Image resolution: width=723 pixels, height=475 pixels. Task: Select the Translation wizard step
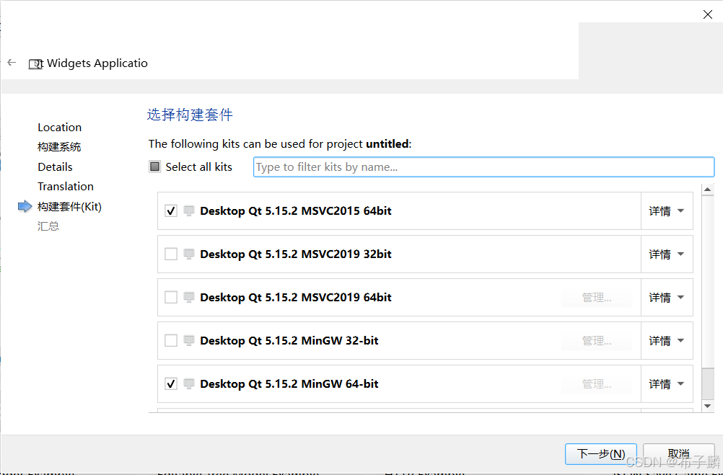pos(66,186)
